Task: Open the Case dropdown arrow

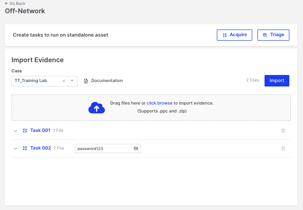Action: [x=72, y=81]
